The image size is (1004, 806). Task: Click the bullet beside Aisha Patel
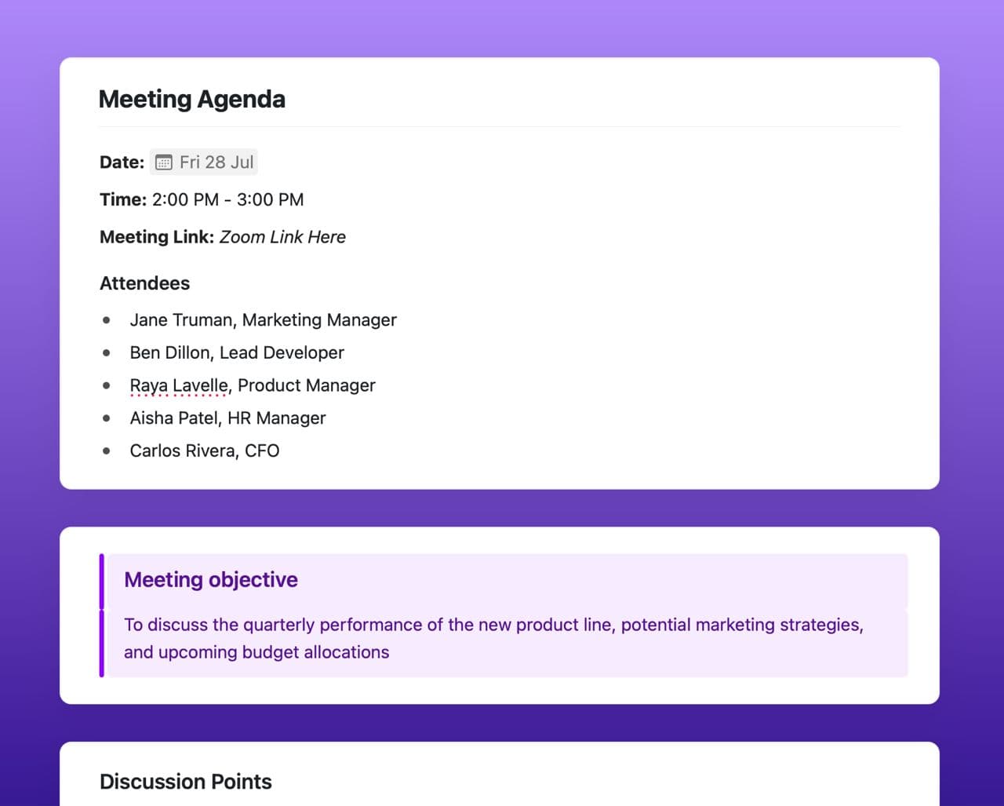tap(107, 418)
